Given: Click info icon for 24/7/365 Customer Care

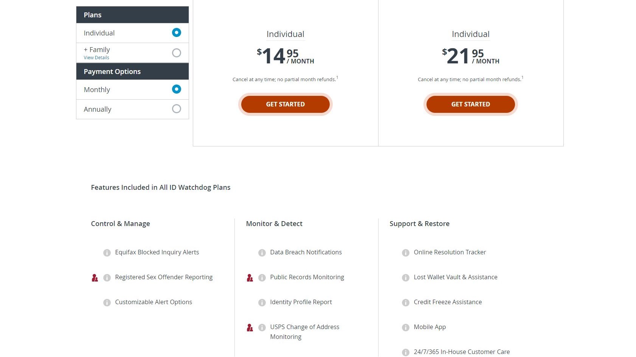Looking at the screenshot, I should click(x=406, y=352).
